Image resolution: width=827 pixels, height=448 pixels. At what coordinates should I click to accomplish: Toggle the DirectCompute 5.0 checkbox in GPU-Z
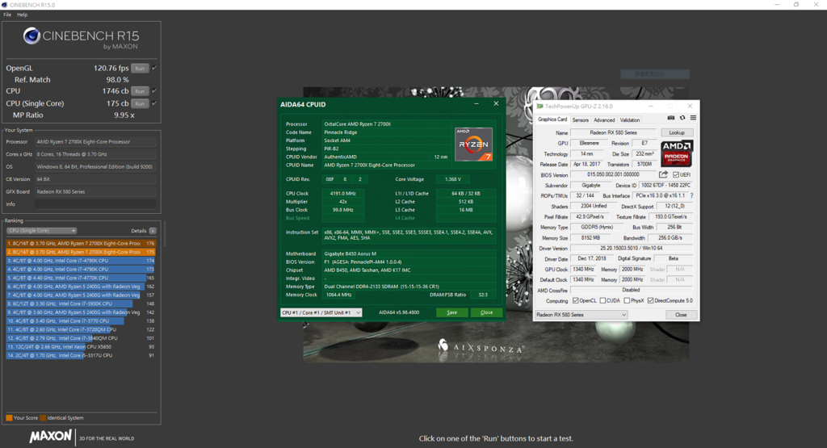click(x=650, y=301)
